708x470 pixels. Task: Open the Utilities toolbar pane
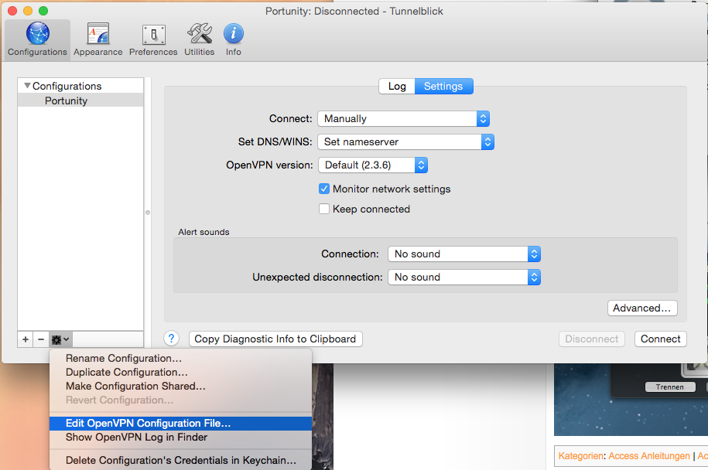click(199, 39)
